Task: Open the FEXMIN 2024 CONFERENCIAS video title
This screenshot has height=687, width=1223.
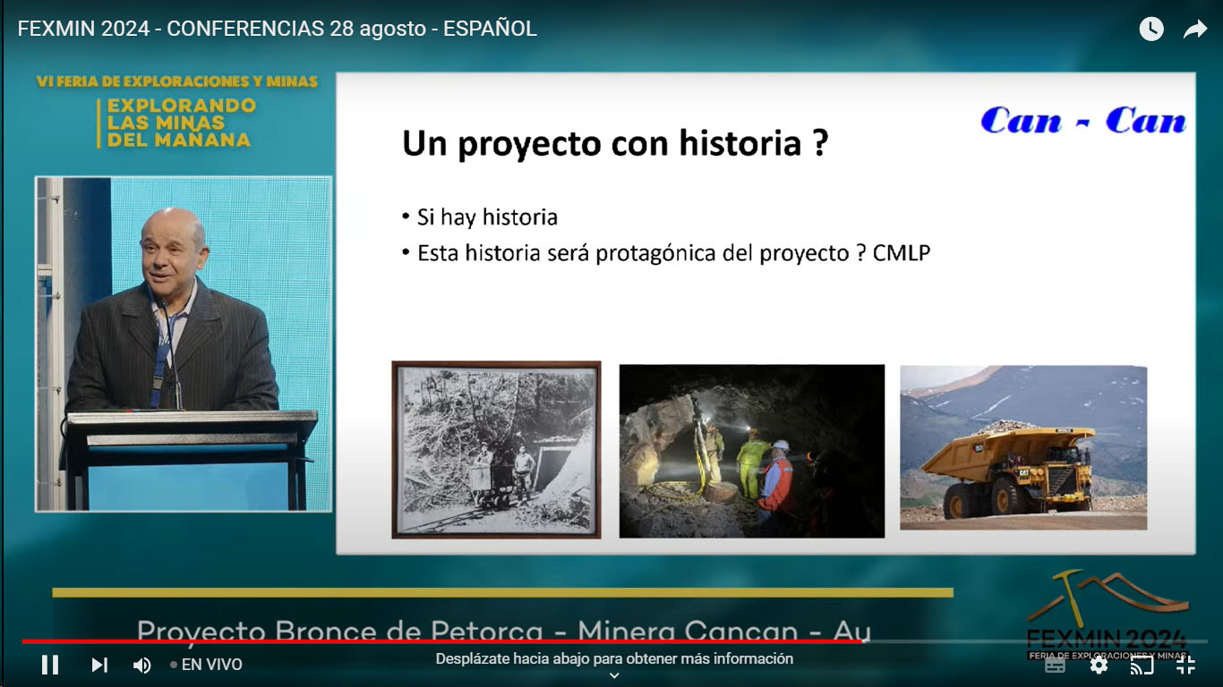Action: [x=278, y=29]
